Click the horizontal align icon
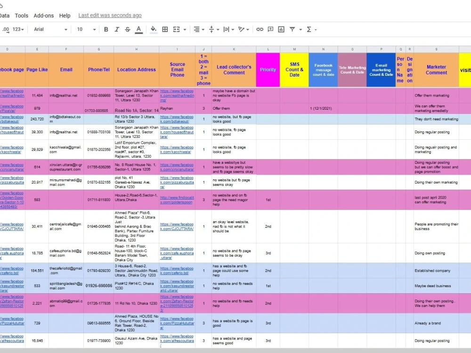Image resolution: width=471 pixels, height=353 pixels. [x=196, y=29]
